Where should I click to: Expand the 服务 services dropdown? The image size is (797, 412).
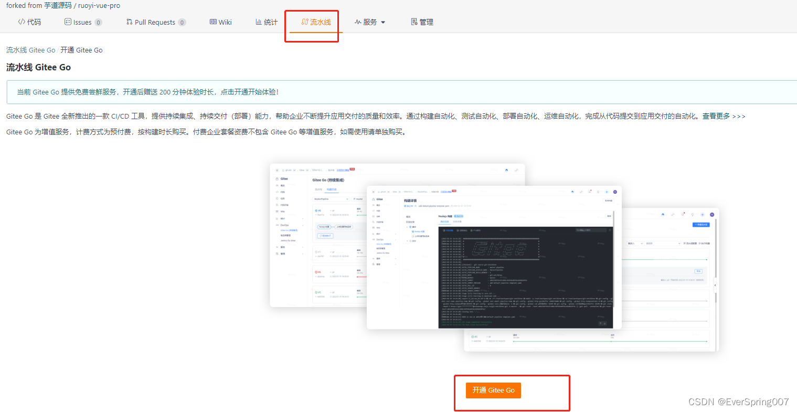click(370, 22)
